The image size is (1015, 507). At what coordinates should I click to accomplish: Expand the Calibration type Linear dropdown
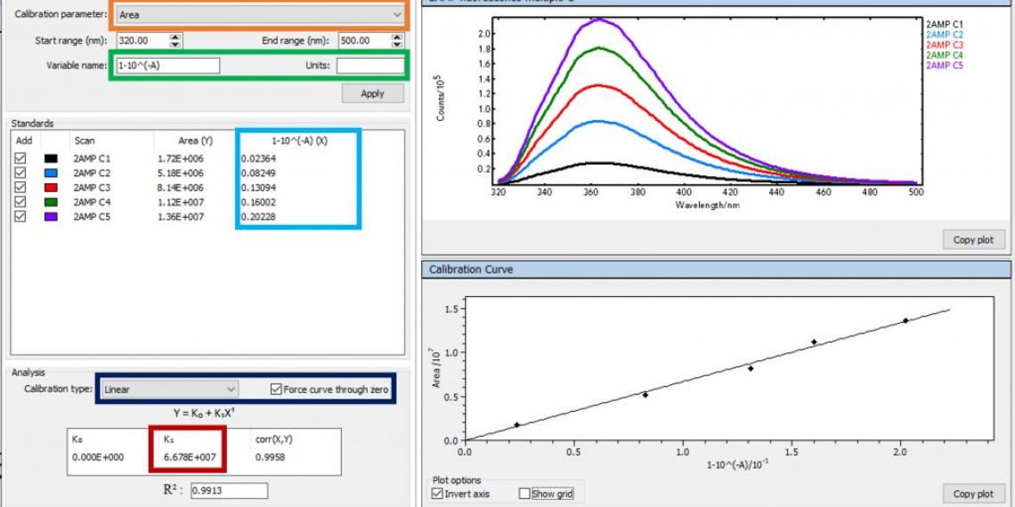[167, 390]
